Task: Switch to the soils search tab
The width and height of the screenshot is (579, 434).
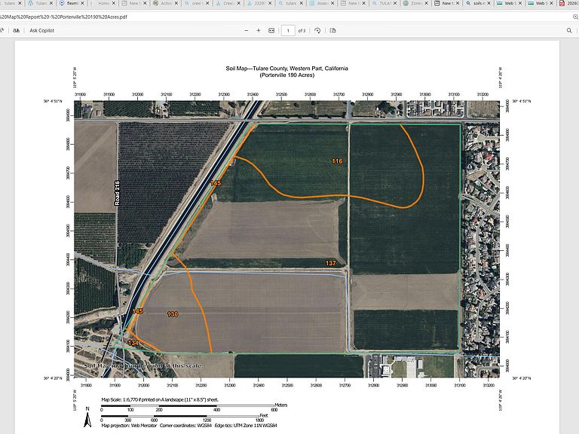Action: (479, 3)
